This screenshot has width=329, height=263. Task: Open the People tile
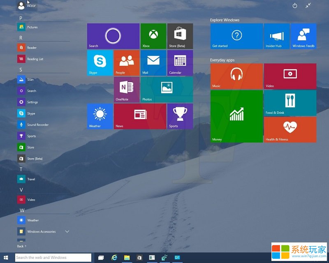click(127, 63)
